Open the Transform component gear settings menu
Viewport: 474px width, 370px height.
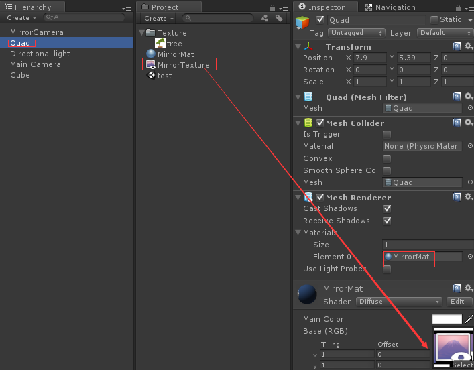click(x=469, y=47)
